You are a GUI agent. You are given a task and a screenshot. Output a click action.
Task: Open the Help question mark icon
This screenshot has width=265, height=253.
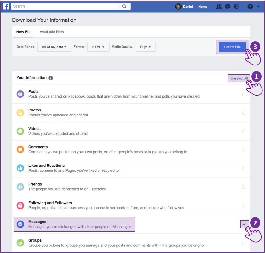coord(250,6)
